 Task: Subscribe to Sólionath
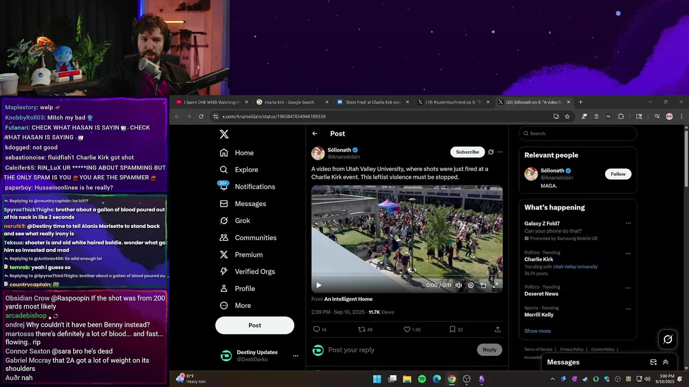[467, 152]
